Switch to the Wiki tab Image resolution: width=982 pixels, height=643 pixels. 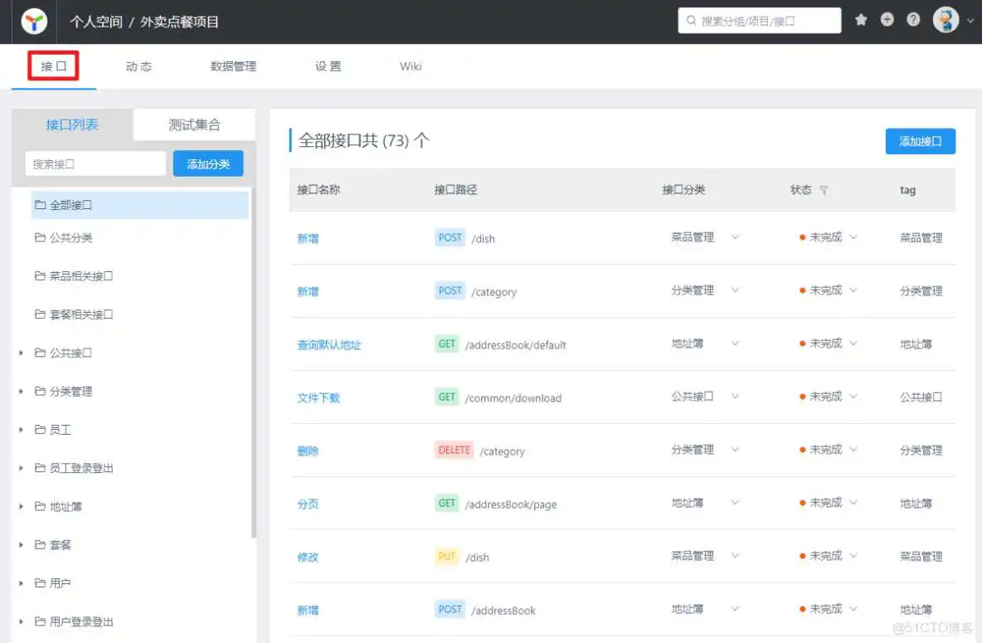click(x=410, y=66)
